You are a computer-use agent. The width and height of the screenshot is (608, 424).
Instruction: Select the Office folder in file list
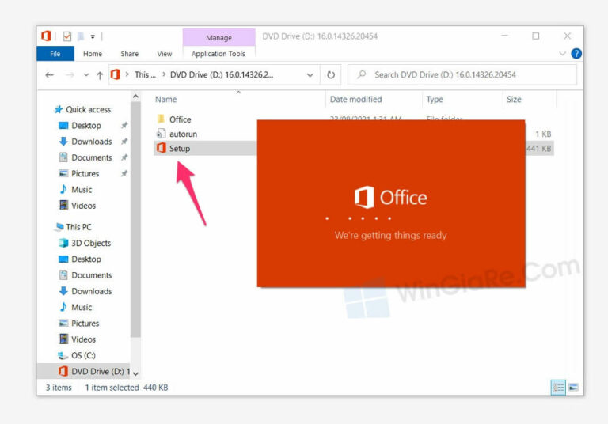(180, 119)
